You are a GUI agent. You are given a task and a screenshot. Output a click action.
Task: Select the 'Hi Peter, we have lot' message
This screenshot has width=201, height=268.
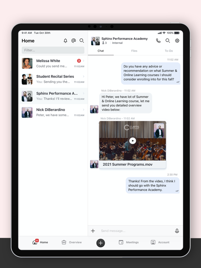coord(126,103)
